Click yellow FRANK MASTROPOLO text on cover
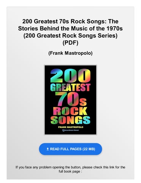 point(71,127)
